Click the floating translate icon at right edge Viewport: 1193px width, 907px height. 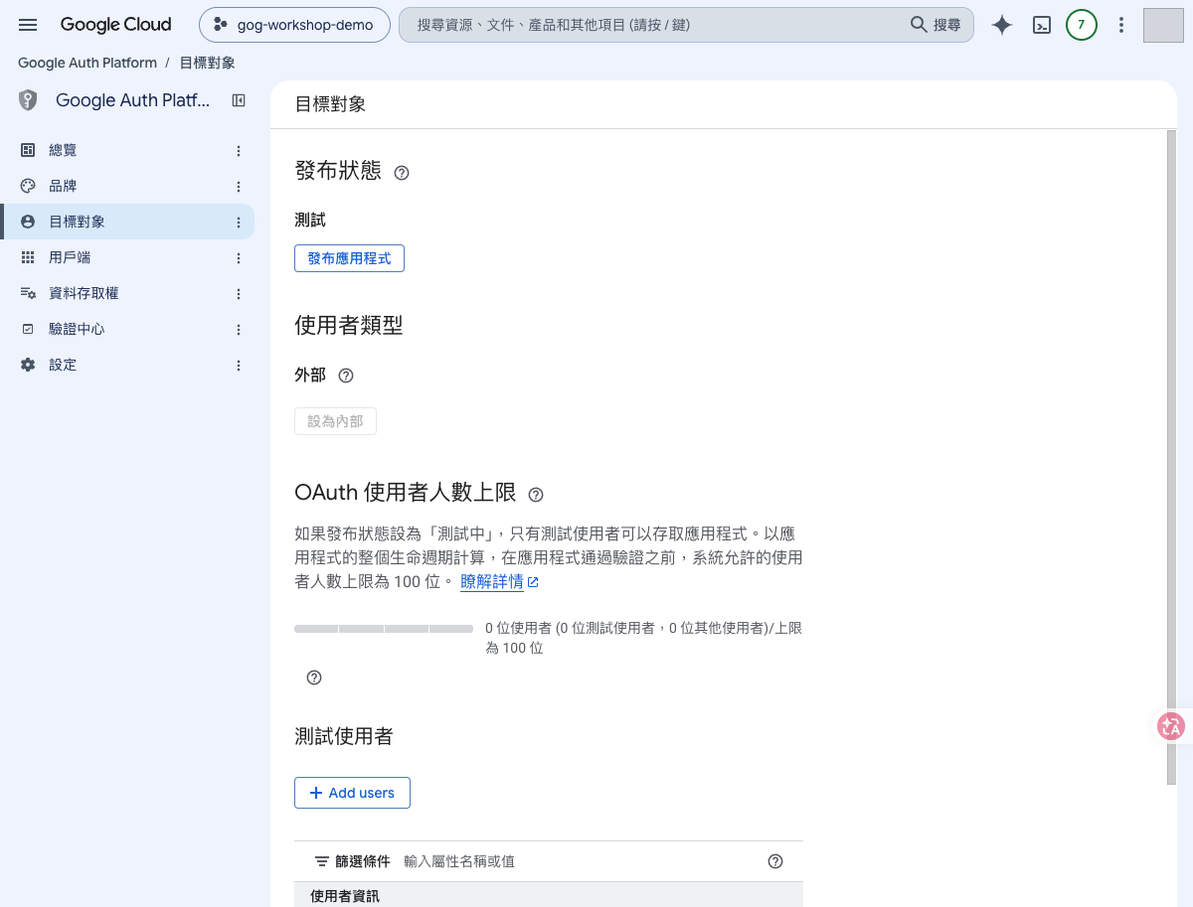1171,726
